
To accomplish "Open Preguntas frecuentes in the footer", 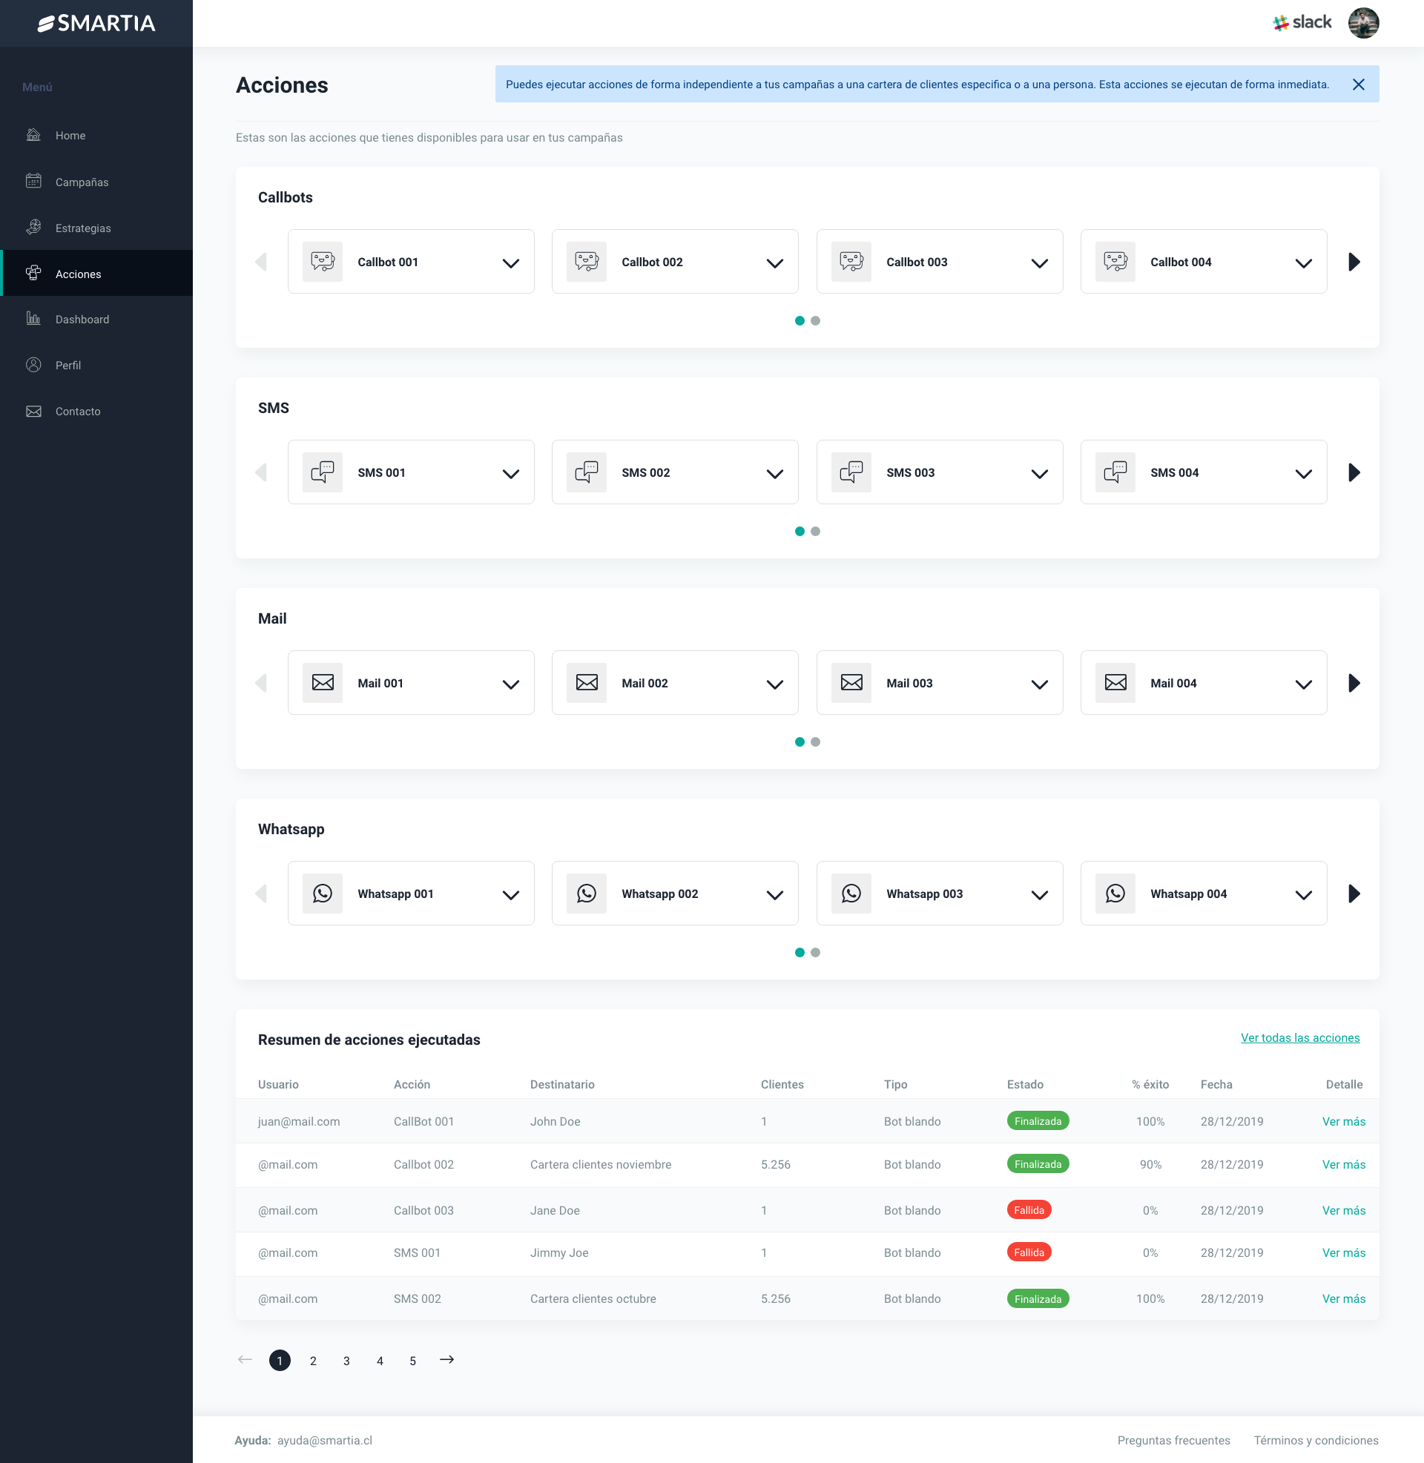I will coord(1173,1440).
